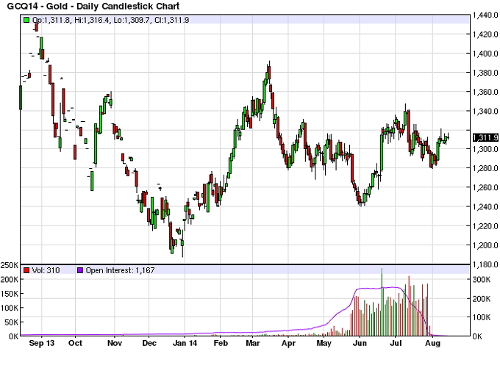Click the Open Interest: 1,167 legend label
Viewport: 500px width, 365px height.
click(120, 270)
